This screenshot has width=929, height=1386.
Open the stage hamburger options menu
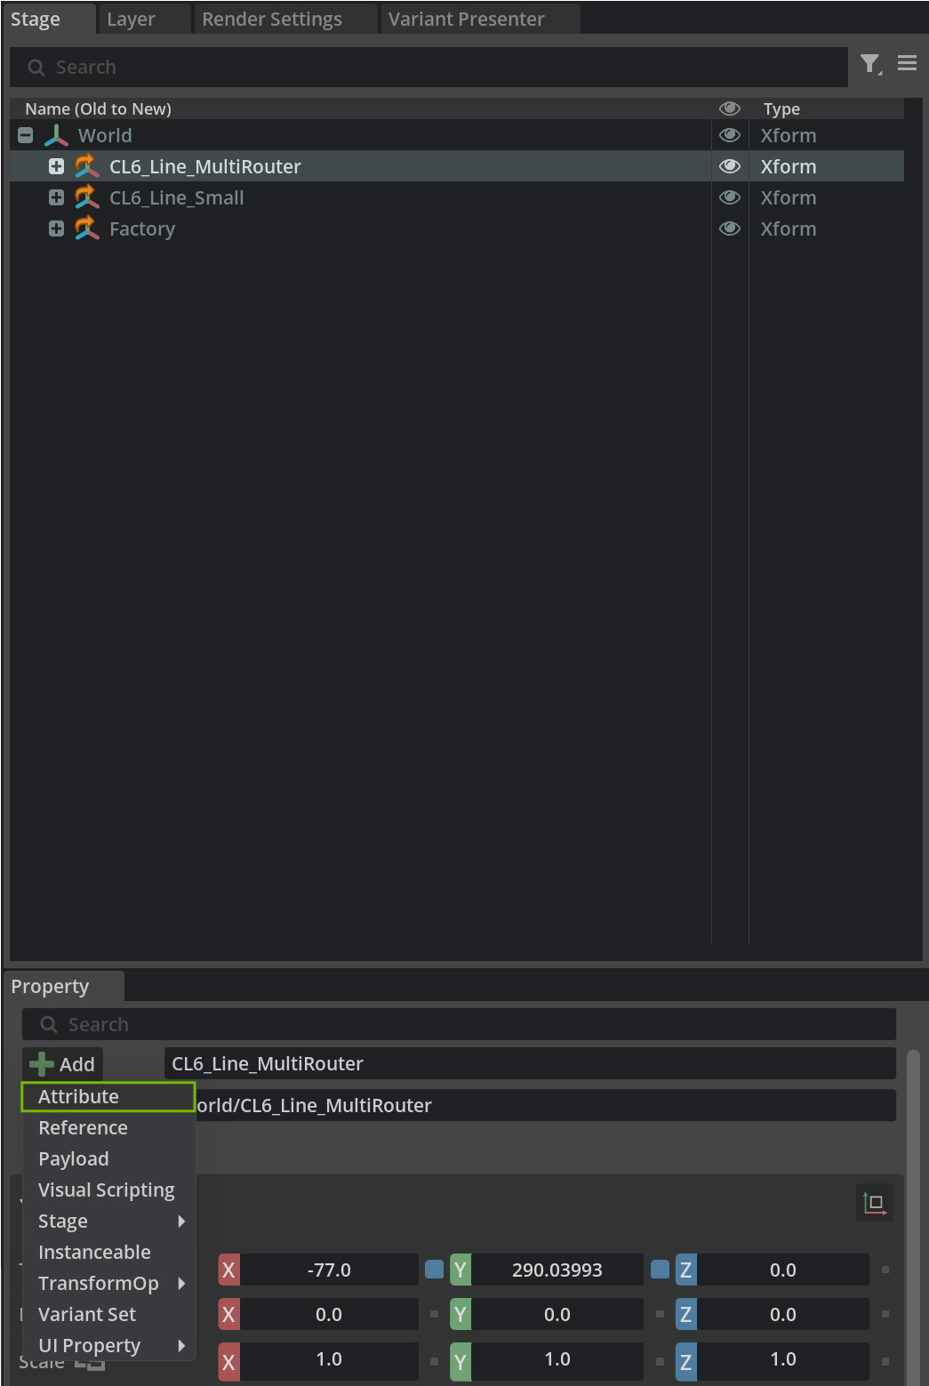click(907, 63)
